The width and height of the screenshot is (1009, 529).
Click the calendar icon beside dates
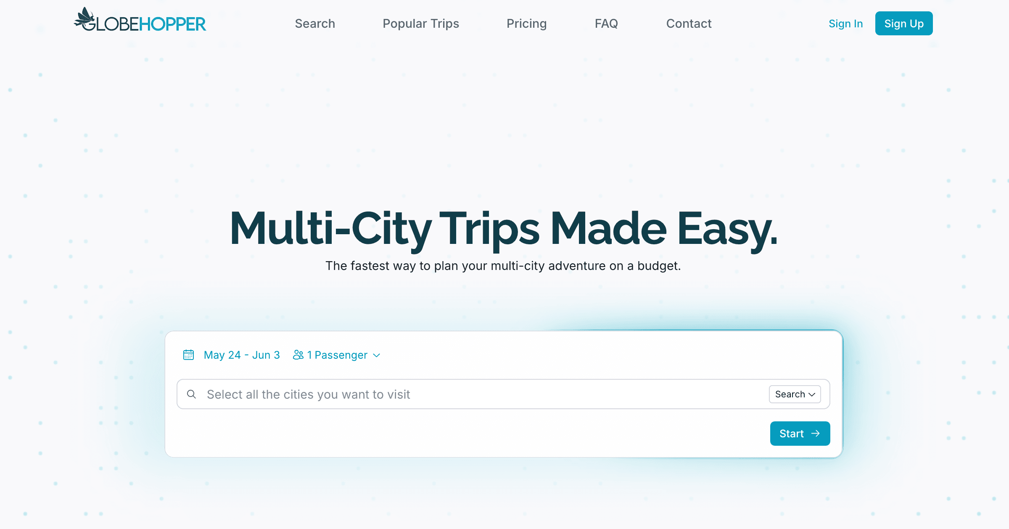[x=188, y=355]
